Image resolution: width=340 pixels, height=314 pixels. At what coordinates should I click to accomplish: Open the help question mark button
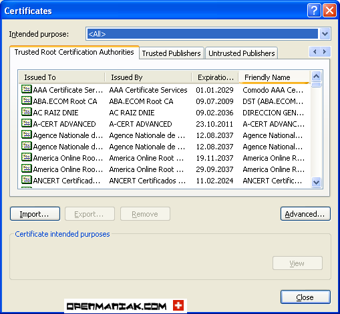coord(314,10)
